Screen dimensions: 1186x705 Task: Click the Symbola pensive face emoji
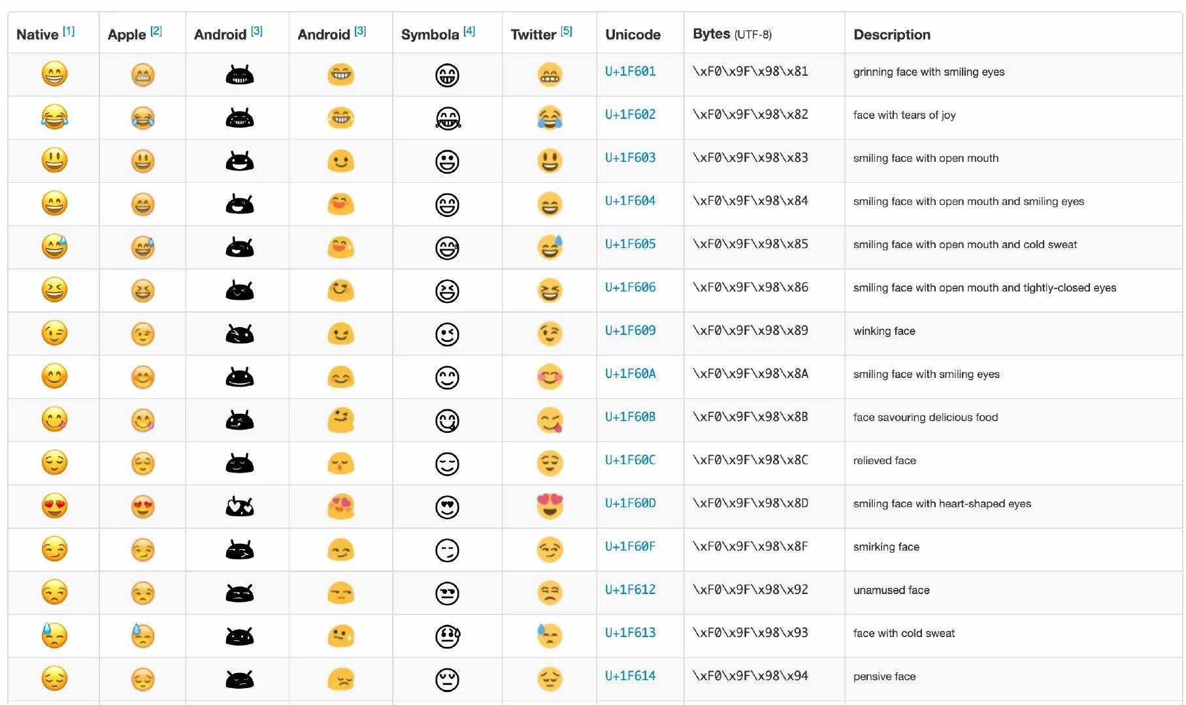(x=447, y=680)
